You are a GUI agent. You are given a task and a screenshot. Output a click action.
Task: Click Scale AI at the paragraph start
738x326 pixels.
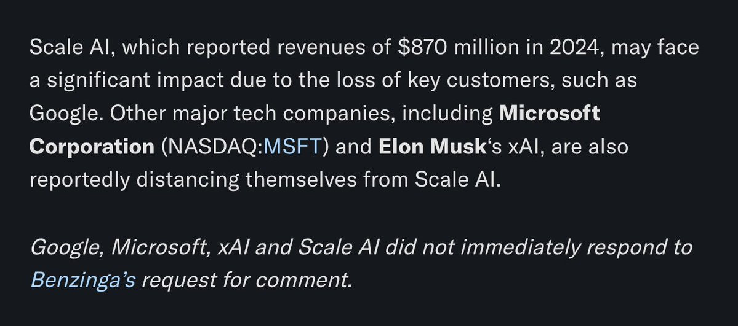coord(70,47)
